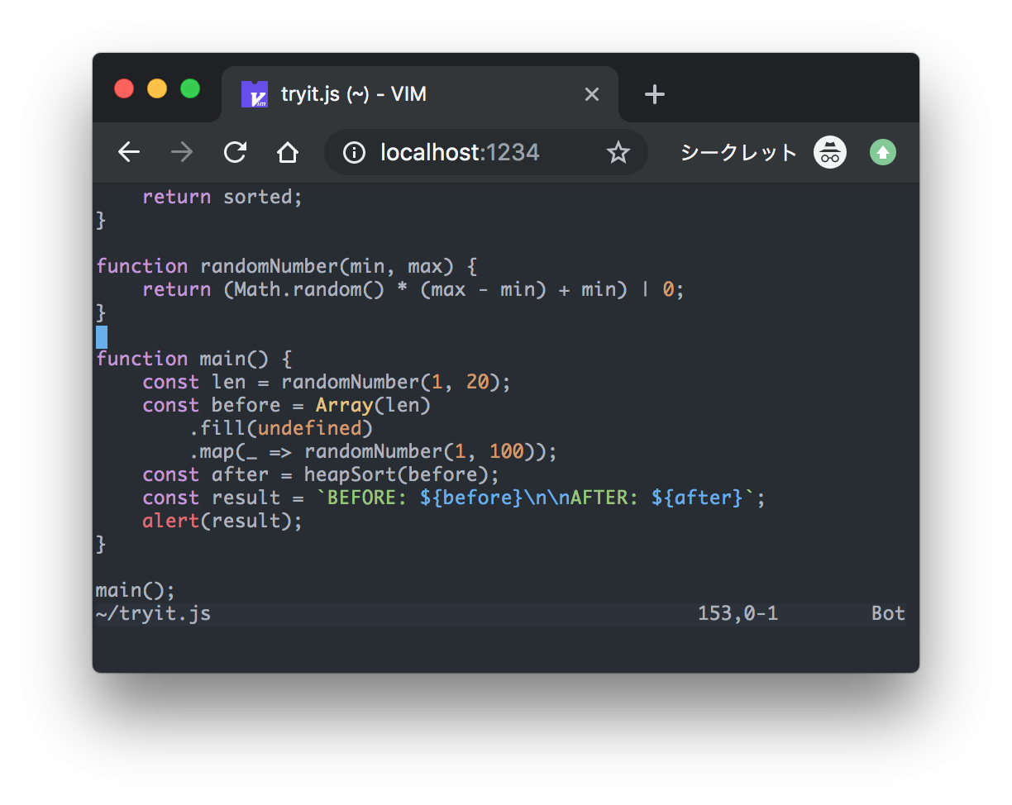The image size is (1012, 805).
Task: Click the incognito spy icon
Action: (830, 152)
